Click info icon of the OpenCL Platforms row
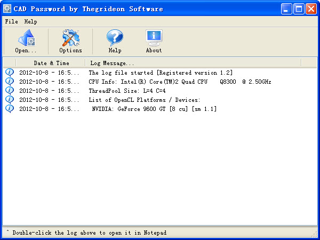320x240 pixels. coord(10,100)
